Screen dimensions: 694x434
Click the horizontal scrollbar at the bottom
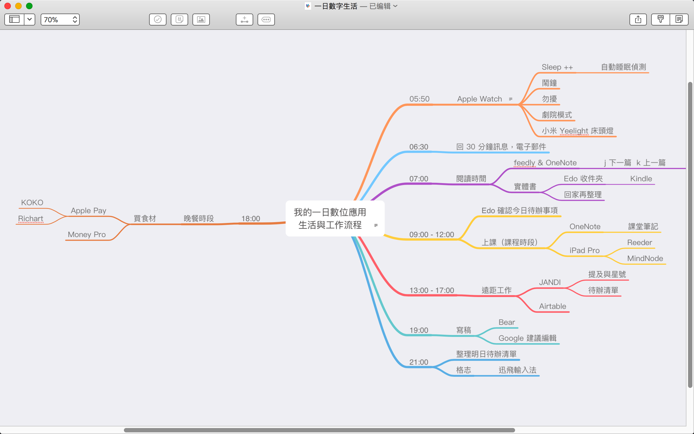pyautogui.click(x=319, y=430)
